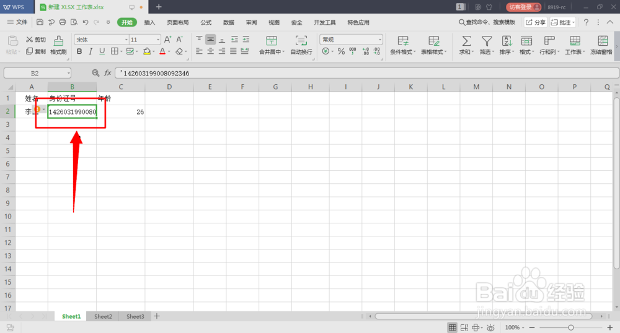Apply thousands separator number style
Image resolution: width=620 pixels, height=333 pixels.
coord(353,51)
